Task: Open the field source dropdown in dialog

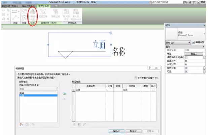Action: 38,89
